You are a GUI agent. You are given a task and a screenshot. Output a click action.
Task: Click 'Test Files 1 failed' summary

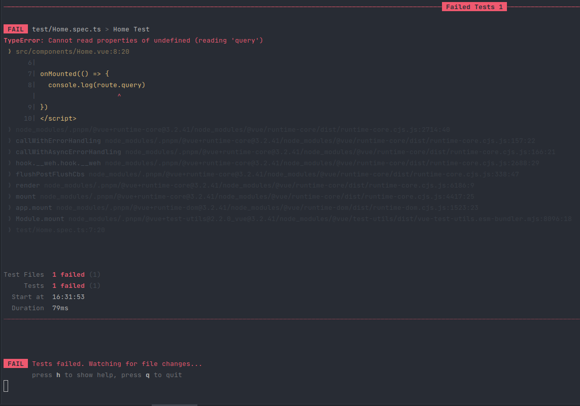tap(52, 275)
